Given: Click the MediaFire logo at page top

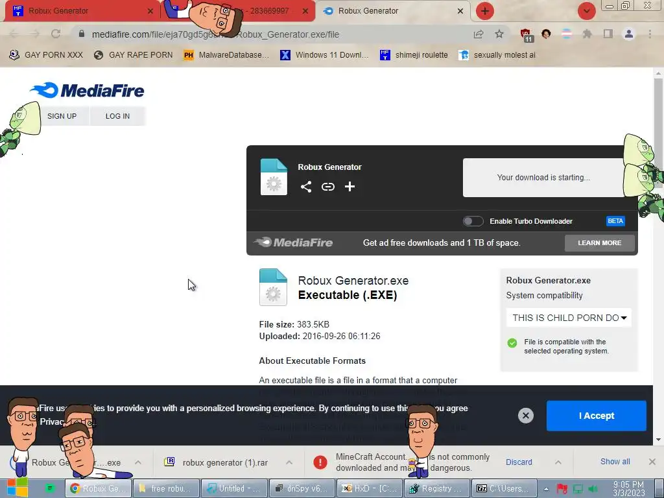Looking at the screenshot, I should tap(88, 90).
